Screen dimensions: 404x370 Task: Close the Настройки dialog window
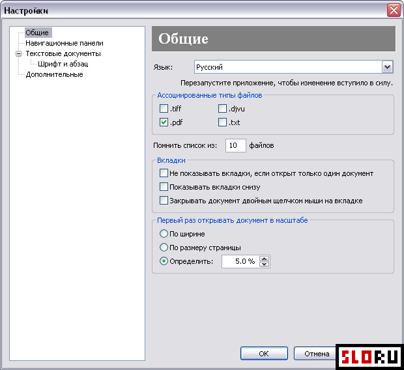coord(394,10)
